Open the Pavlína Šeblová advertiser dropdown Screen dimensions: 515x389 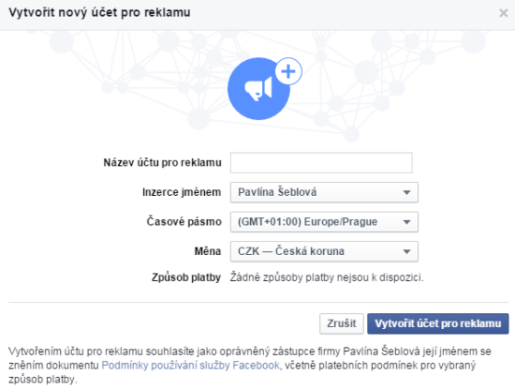[x=324, y=192]
